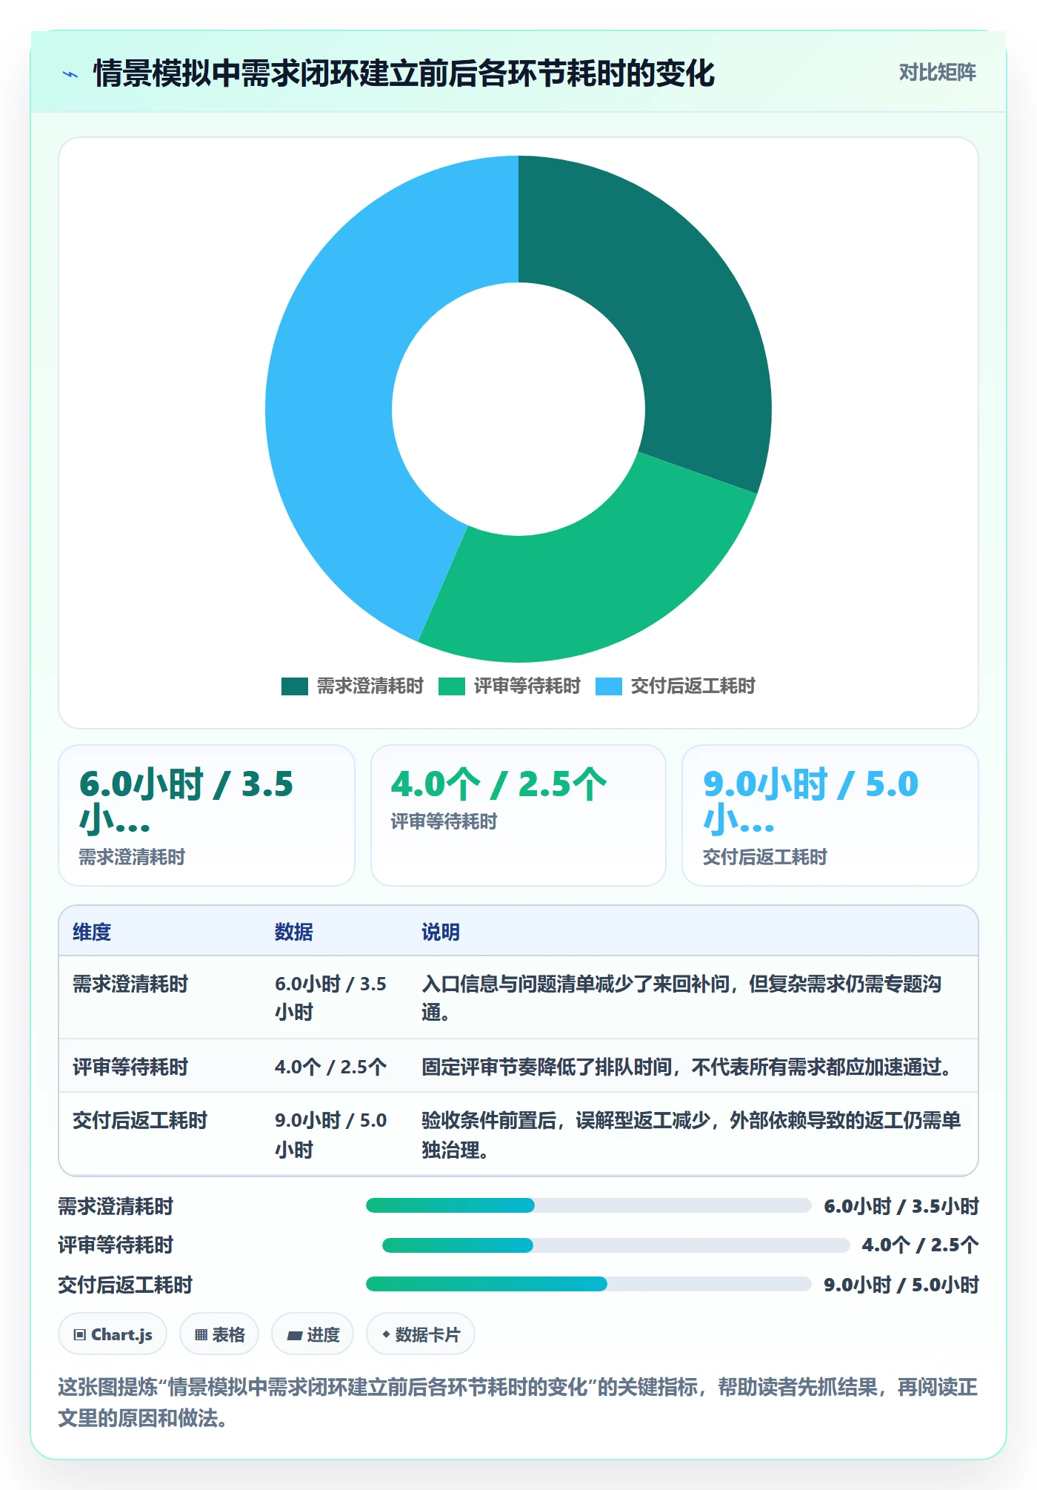Click progress value 6.0小时 / 3.5小时

coord(901,1206)
